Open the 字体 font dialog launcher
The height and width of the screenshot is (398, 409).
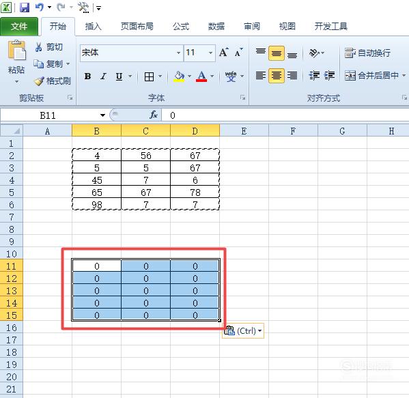[242, 98]
